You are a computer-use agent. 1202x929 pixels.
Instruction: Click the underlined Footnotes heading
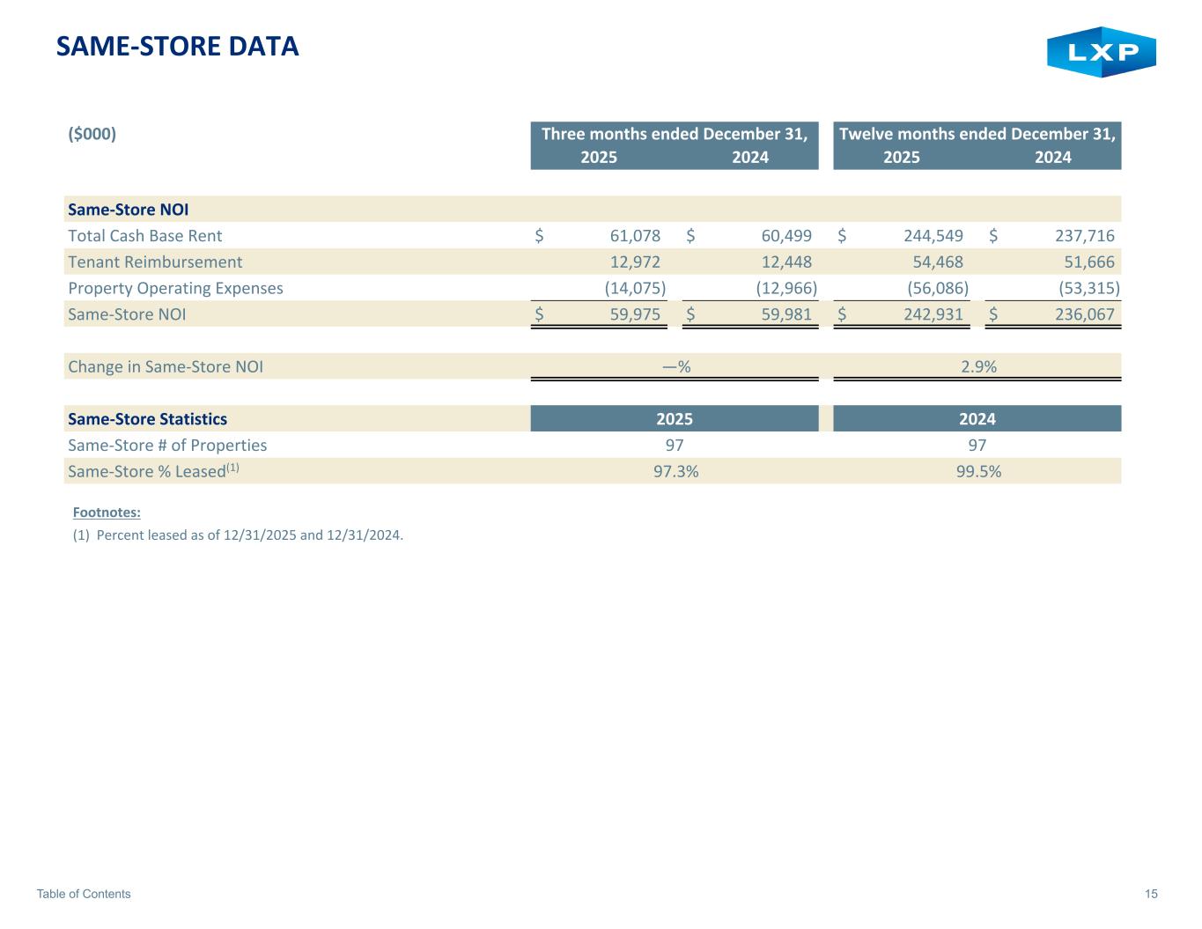[x=107, y=512]
